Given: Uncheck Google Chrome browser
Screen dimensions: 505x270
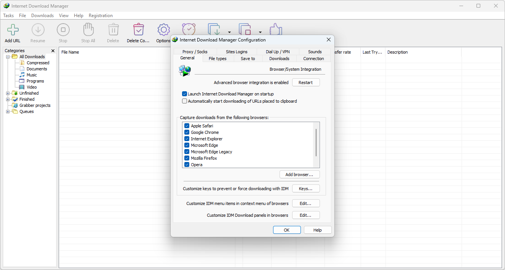Looking at the screenshot, I should tap(187, 132).
